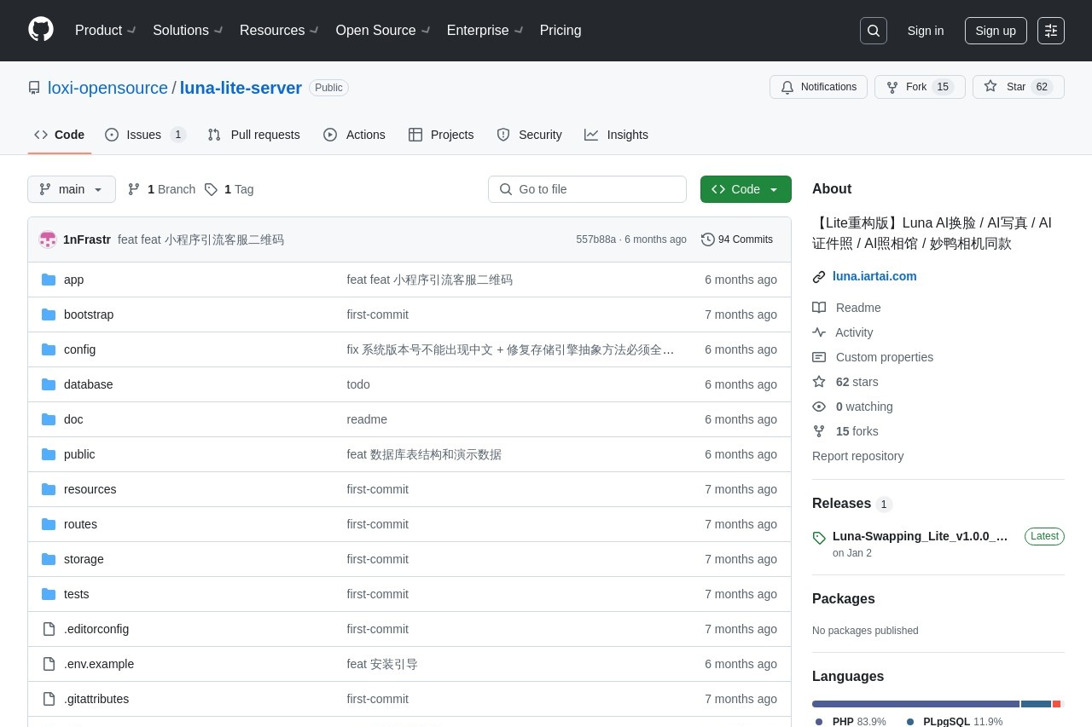Click the resources folder icon
Viewport: 1092px width, 727px height.
(49, 489)
